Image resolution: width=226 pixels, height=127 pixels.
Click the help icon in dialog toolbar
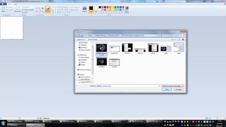click(x=183, y=40)
